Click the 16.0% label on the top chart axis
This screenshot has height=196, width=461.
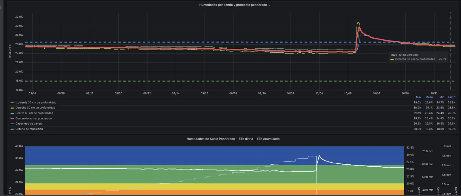(19, 90)
